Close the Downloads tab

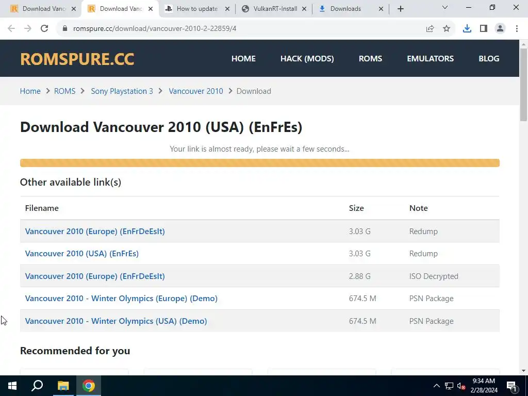click(381, 9)
